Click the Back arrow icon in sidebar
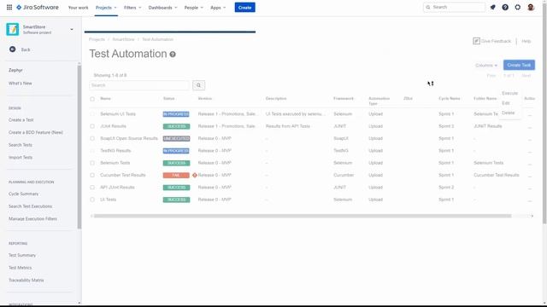Viewport: 547px width, 307px height. (x=13, y=49)
